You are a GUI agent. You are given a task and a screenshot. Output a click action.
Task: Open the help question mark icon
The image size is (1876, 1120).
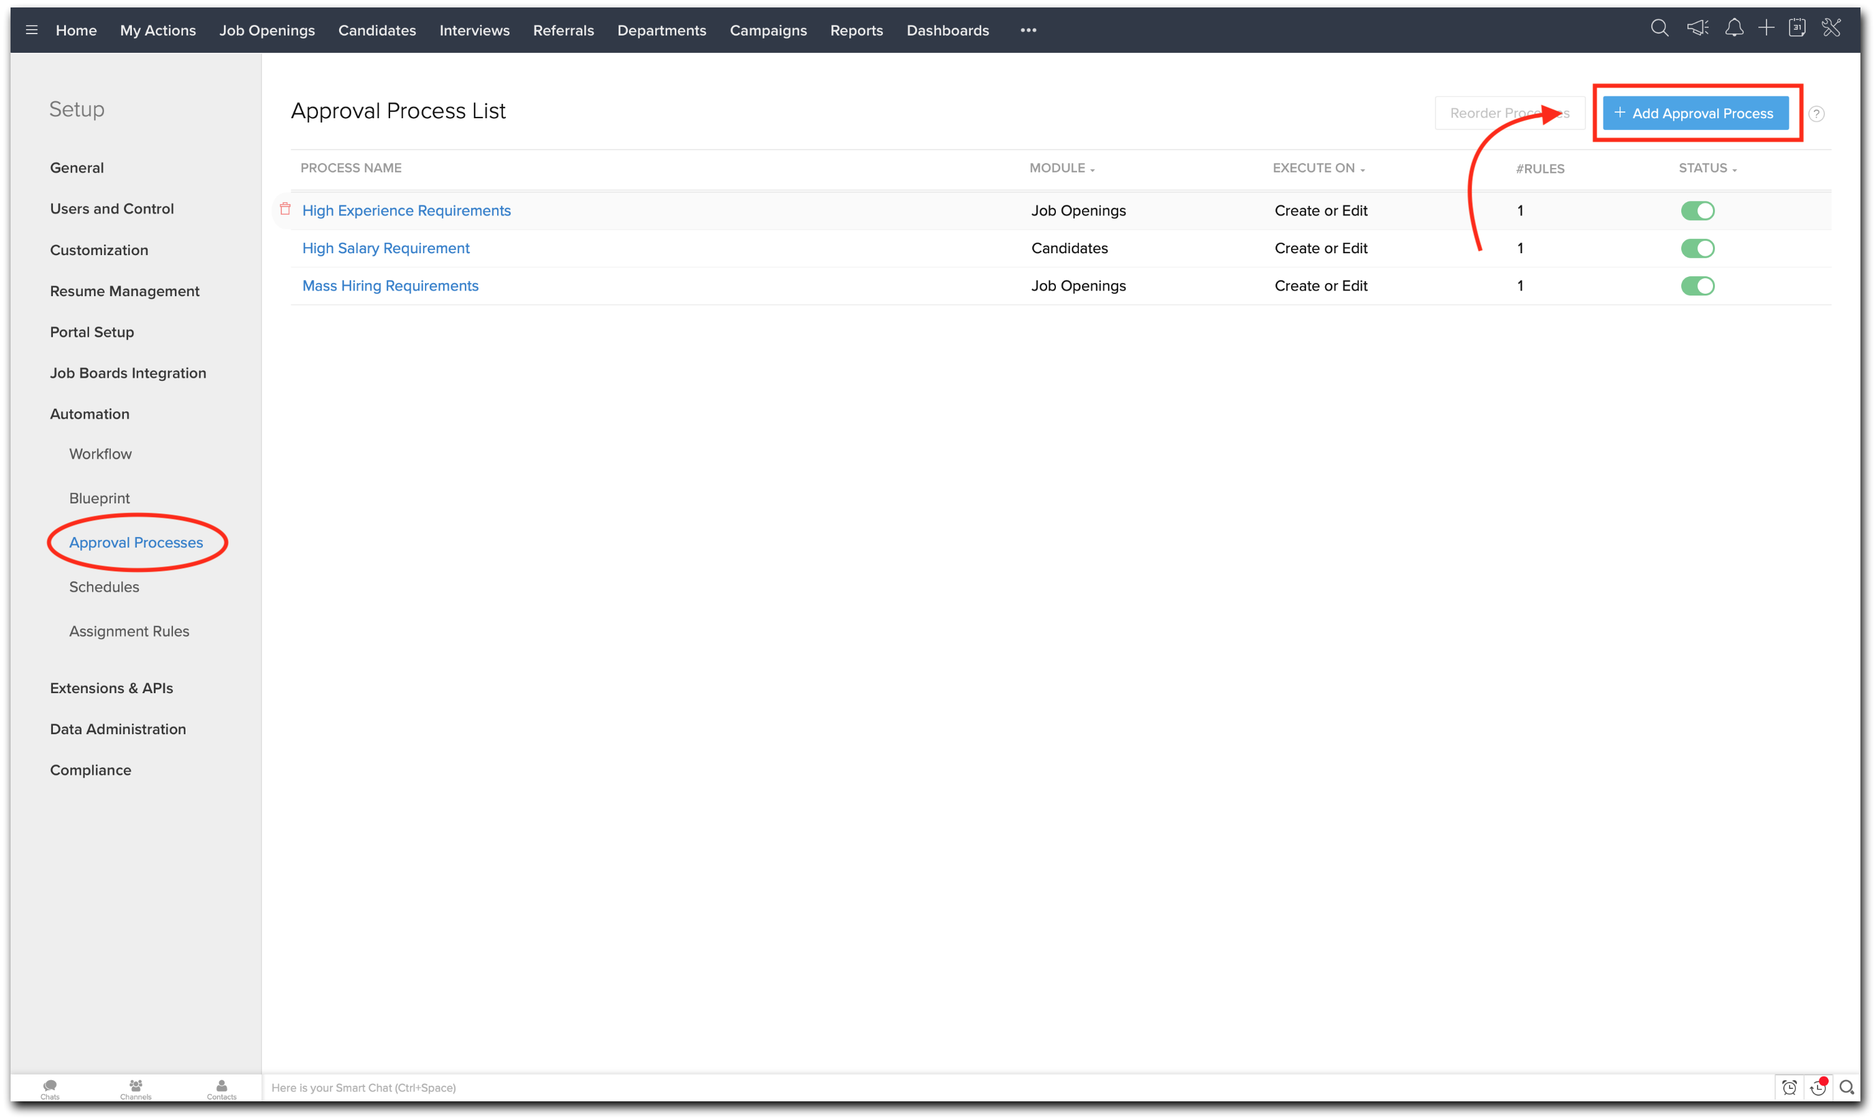tap(1816, 114)
